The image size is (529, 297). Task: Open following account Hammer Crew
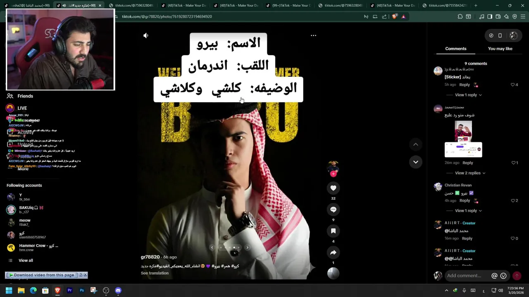click(x=38, y=247)
